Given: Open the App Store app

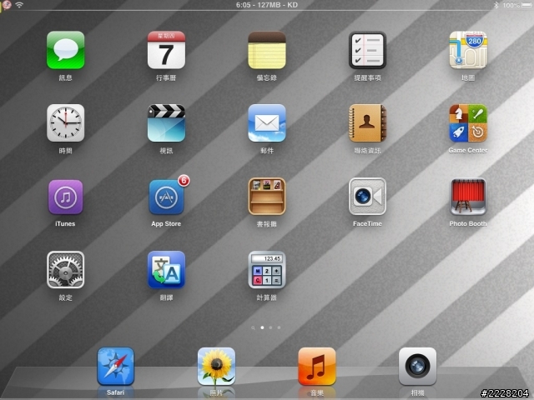Looking at the screenshot, I should tap(166, 197).
